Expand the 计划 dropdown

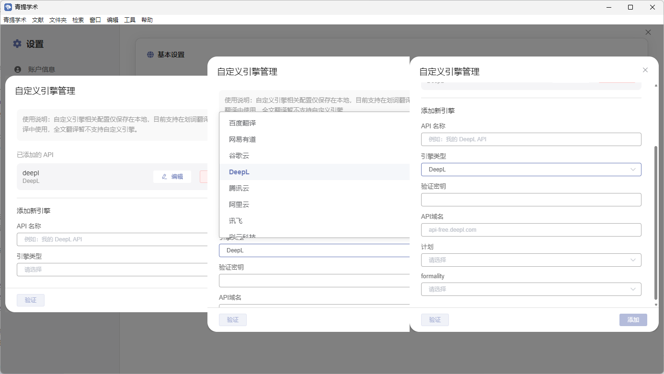pos(531,260)
